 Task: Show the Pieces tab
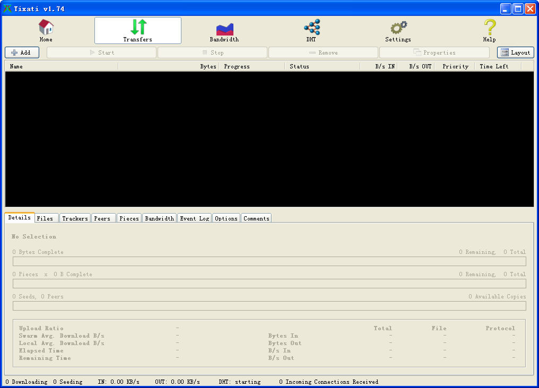click(x=129, y=218)
